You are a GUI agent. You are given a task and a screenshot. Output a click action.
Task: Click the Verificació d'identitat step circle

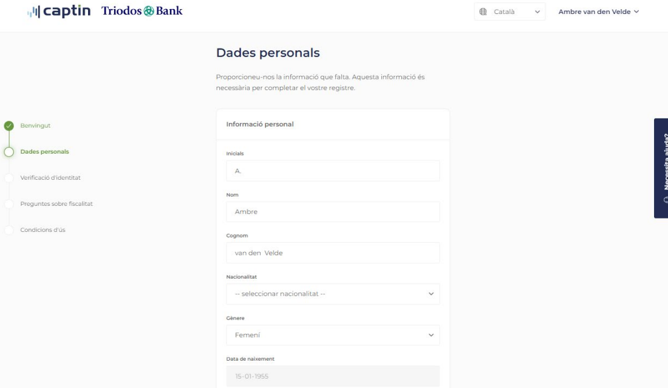pyautogui.click(x=9, y=178)
